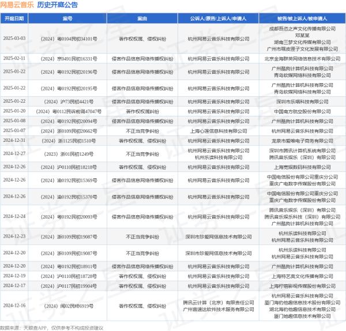The image size is (346, 331).
Task: Click the 历史开庭公告 heading
Action: point(57,5)
